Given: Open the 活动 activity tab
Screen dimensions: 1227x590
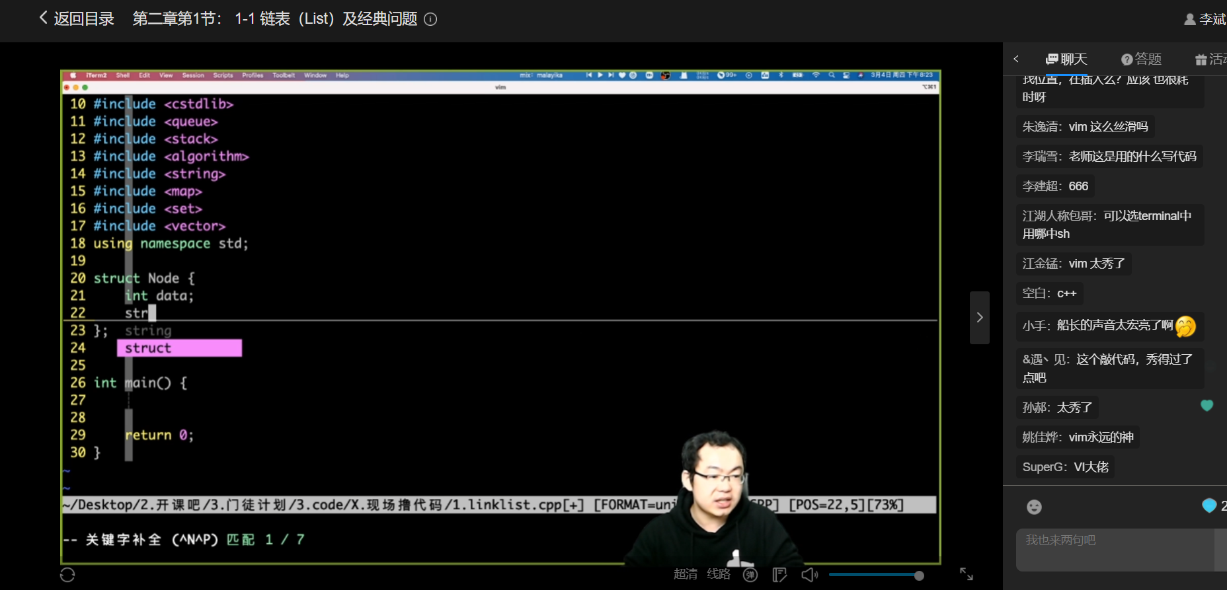Looking at the screenshot, I should (x=1210, y=59).
